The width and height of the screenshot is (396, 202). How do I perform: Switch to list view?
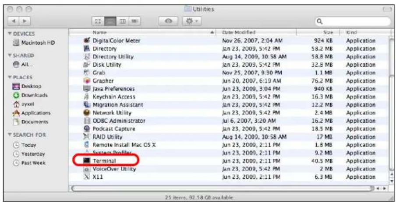(110, 21)
